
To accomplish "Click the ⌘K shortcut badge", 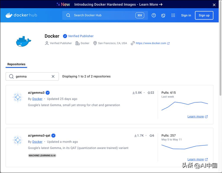I will click(x=140, y=15).
